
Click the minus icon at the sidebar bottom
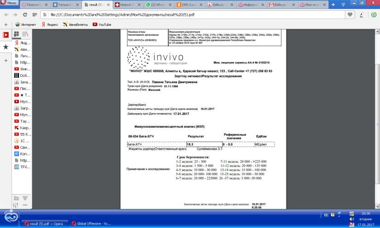click(x=25, y=205)
